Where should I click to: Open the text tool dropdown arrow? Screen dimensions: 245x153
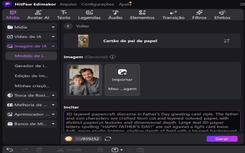tap(121, 150)
